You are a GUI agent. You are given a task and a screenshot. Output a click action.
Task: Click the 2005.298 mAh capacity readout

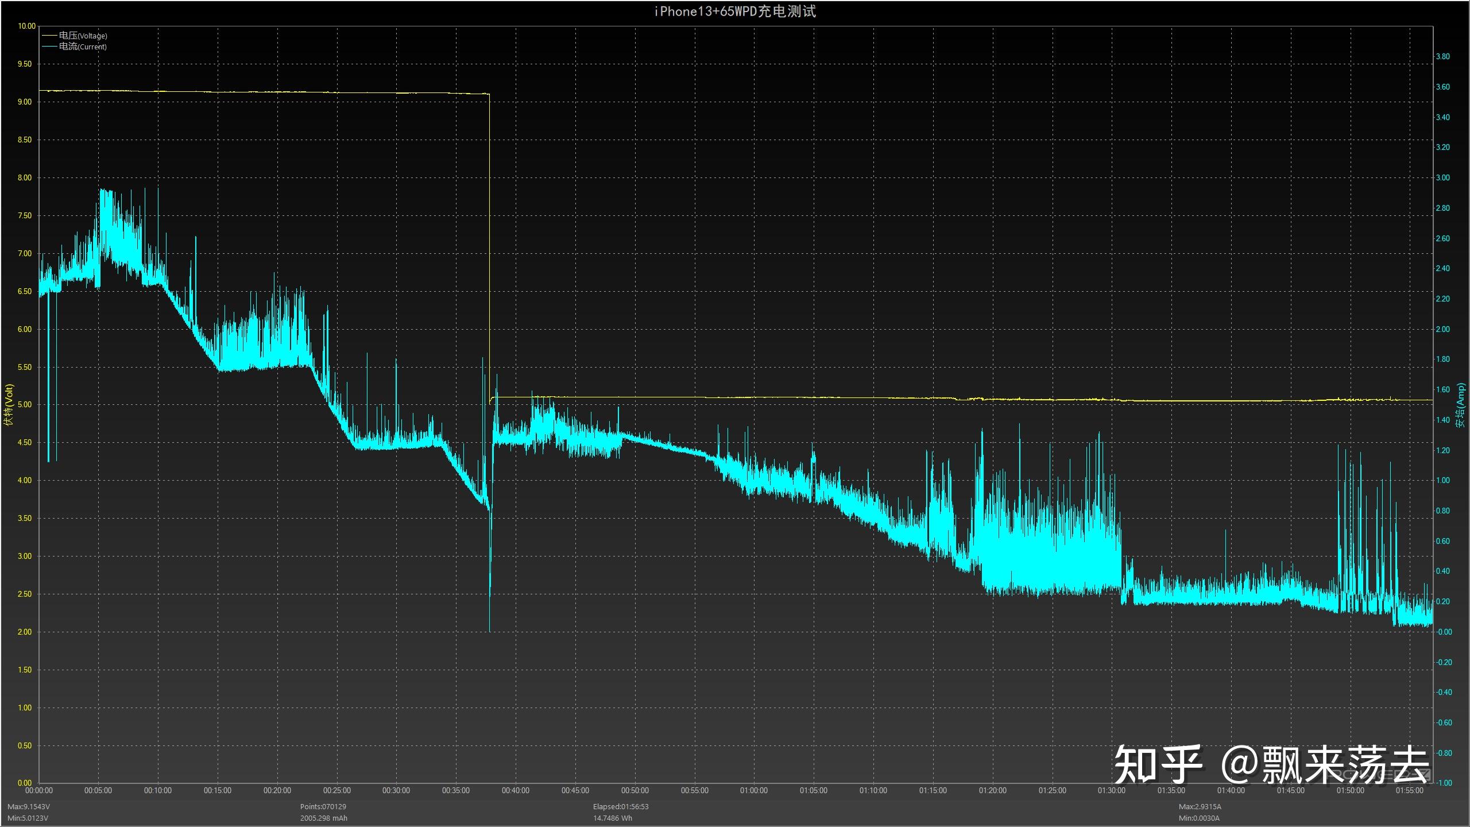323,818
